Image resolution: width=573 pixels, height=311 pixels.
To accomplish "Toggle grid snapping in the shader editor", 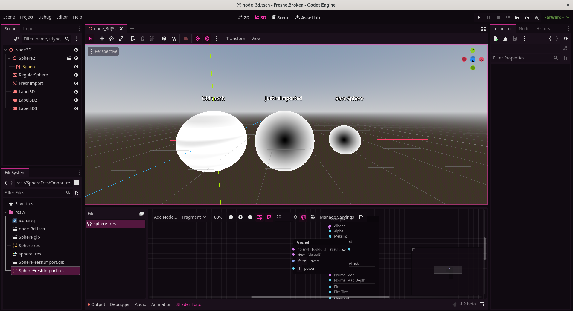I will 269,217.
